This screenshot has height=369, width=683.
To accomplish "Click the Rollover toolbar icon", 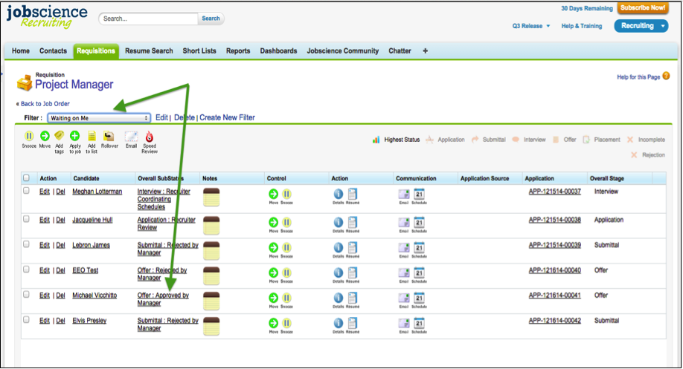I will click(x=109, y=136).
